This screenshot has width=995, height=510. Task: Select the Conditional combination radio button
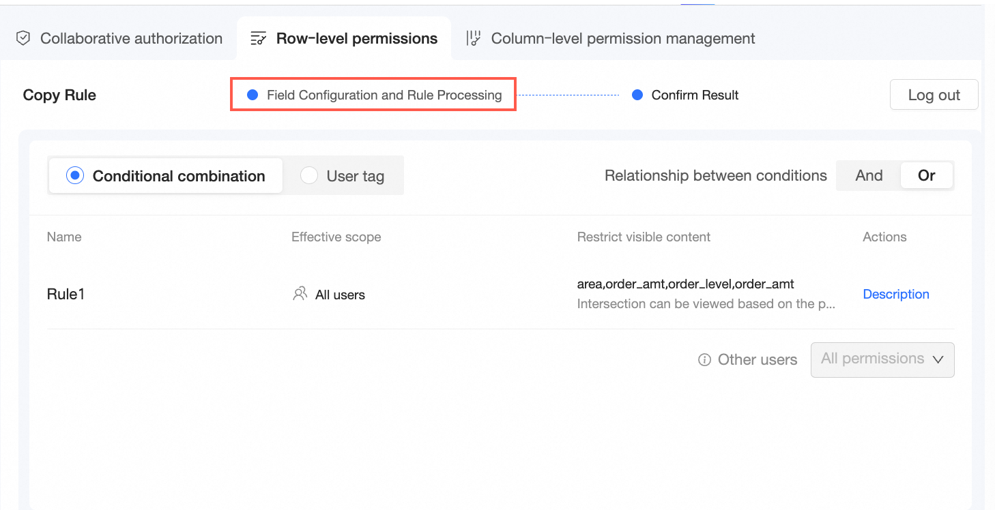pyautogui.click(x=74, y=176)
